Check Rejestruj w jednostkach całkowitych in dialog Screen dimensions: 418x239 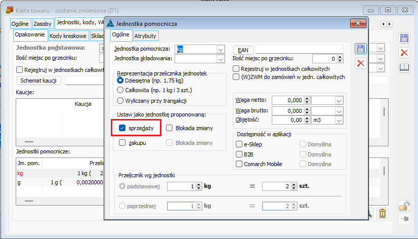(236, 69)
